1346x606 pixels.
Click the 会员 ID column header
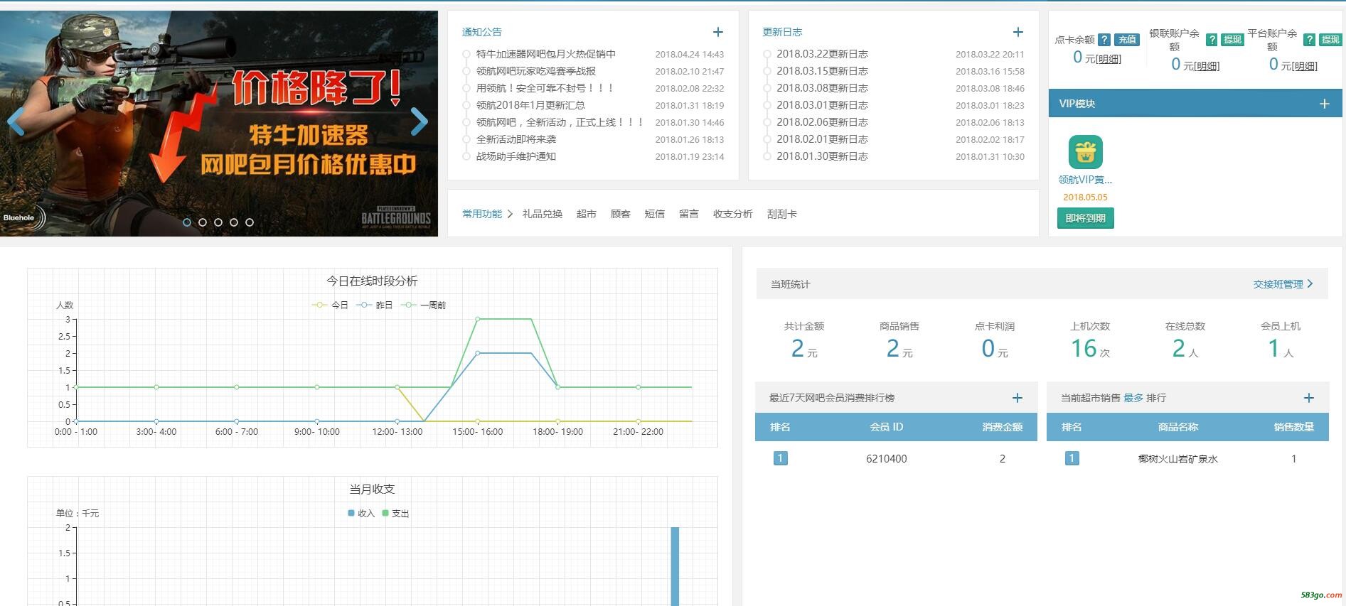pyautogui.click(x=887, y=427)
